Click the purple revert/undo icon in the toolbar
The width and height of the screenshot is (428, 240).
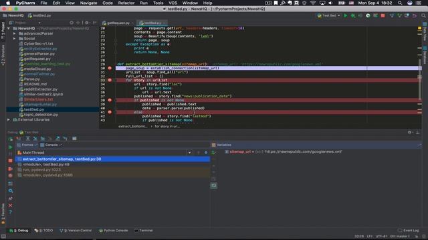415,16
